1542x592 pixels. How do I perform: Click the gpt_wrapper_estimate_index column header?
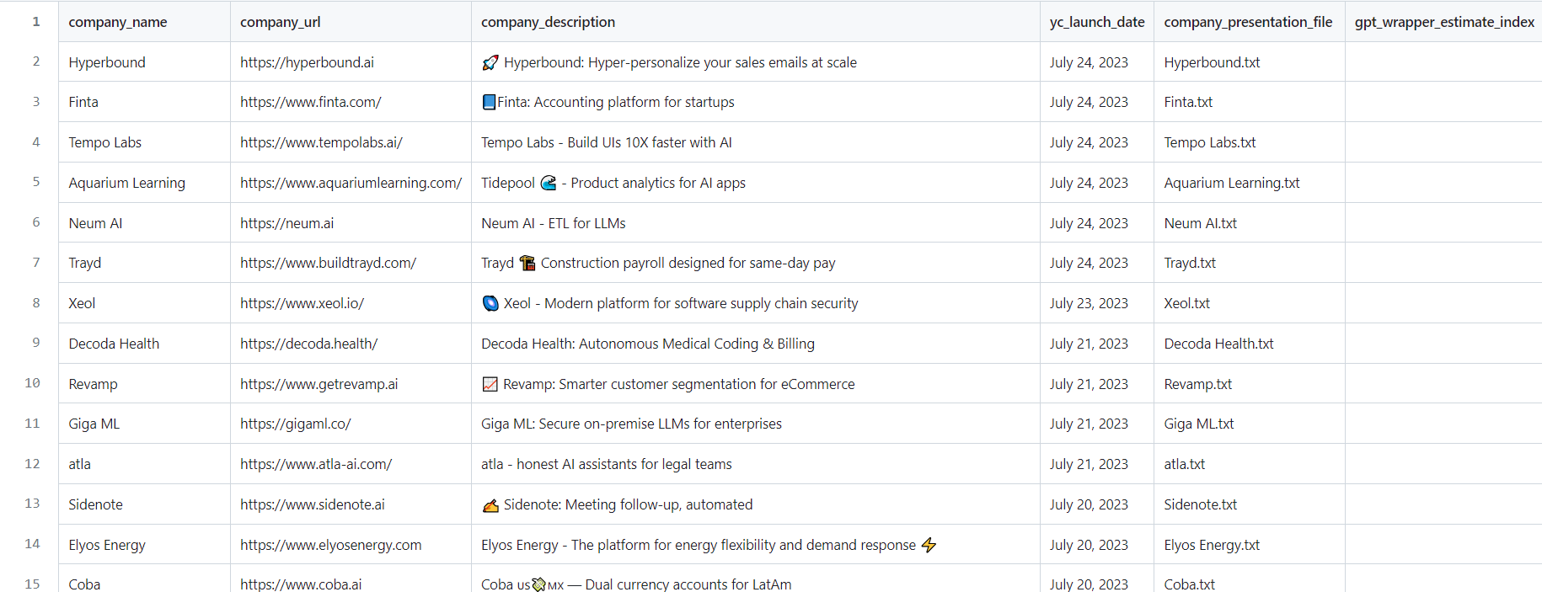(x=1443, y=22)
